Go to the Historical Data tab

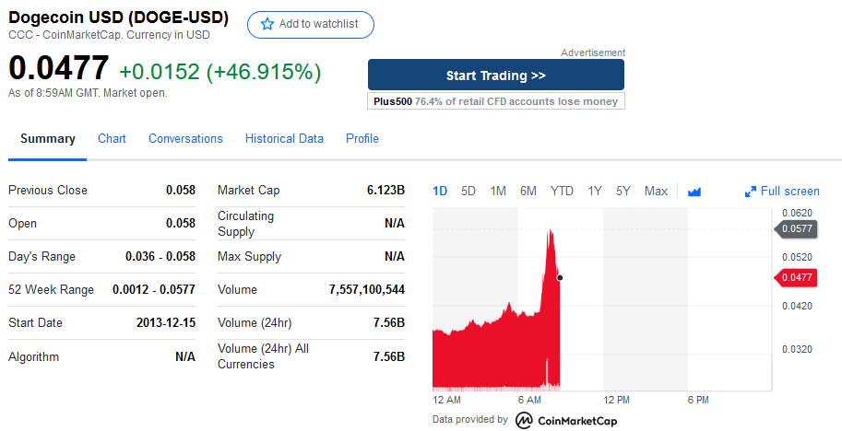[284, 138]
